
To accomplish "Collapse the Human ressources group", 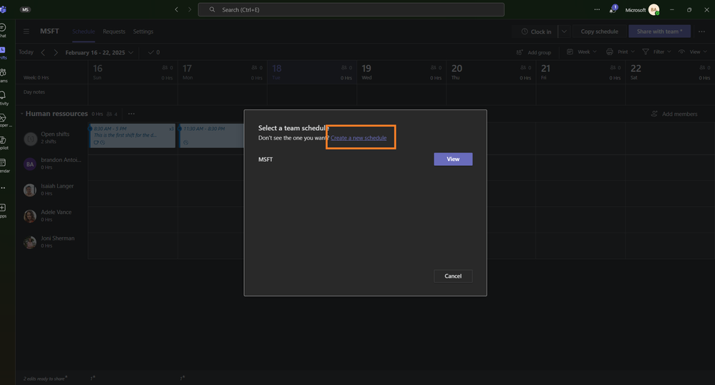I will (x=21, y=114).
